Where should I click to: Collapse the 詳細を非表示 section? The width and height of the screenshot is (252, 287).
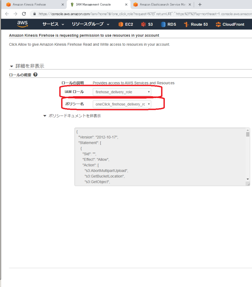click(27, 66)
